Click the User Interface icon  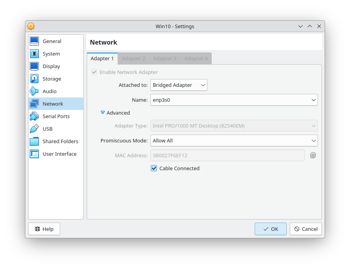click(34, 154)
